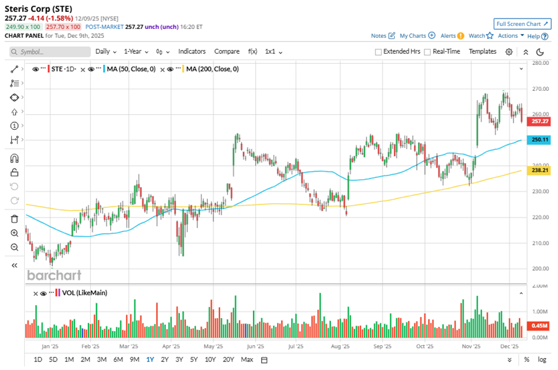This screenshot has height=370, width=558.
Task: Zoom in on the chart
Action: click(x=14, y=233)
